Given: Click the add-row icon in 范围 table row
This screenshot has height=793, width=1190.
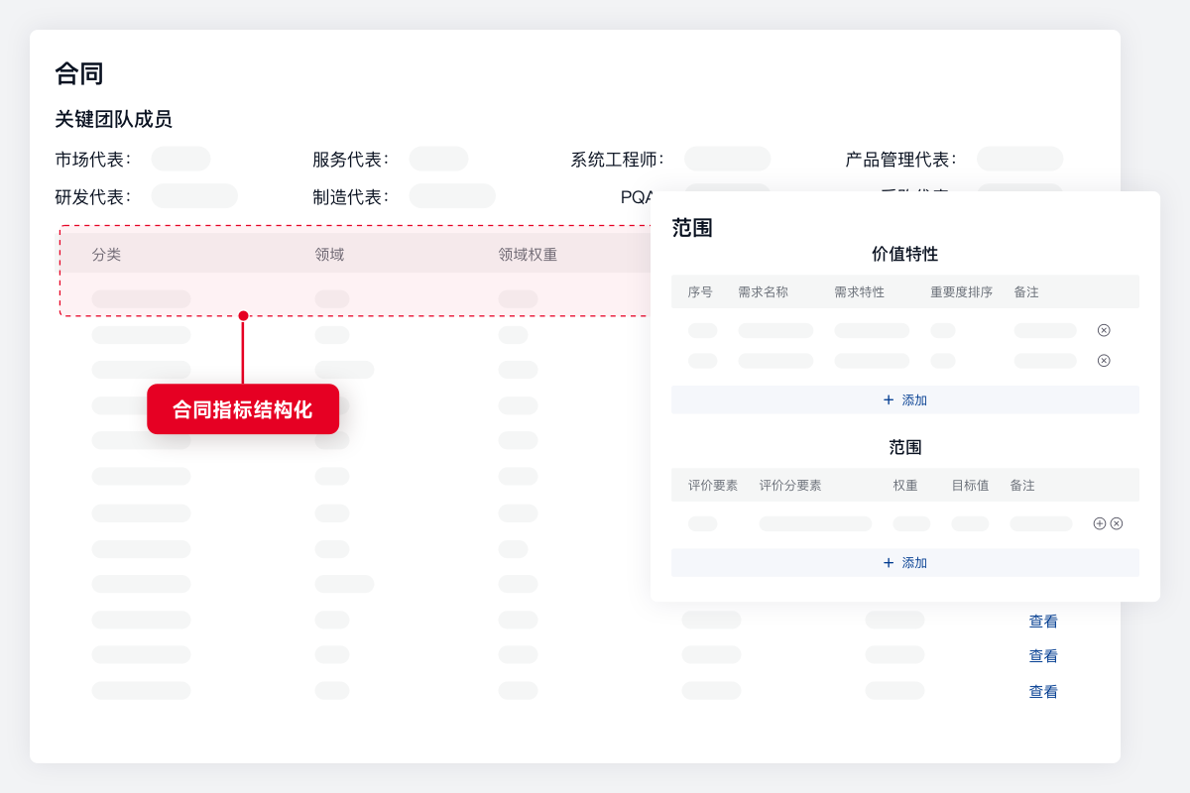Looking at the screenshot, I should [1099, 523].
